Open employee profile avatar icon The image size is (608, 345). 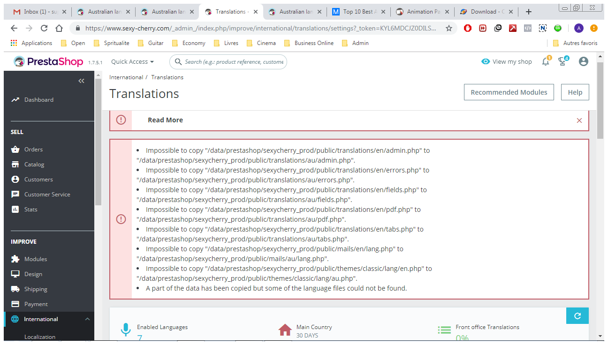[584, 61]
